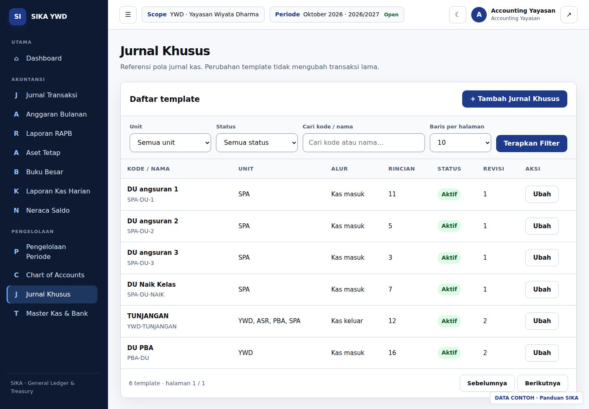Open the Baris per halaman dropdown
This screenshot has width=589, height=409.
[461, 143]
